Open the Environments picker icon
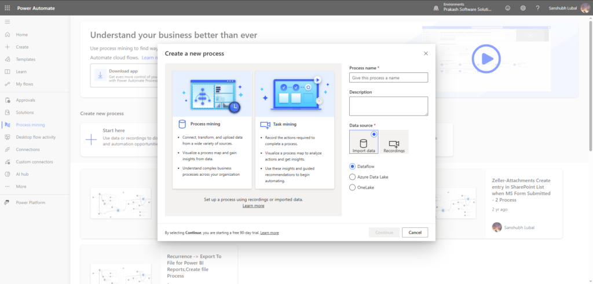Image resolution: width=593 pixels, height=284 pixels. tap(435, 8)
